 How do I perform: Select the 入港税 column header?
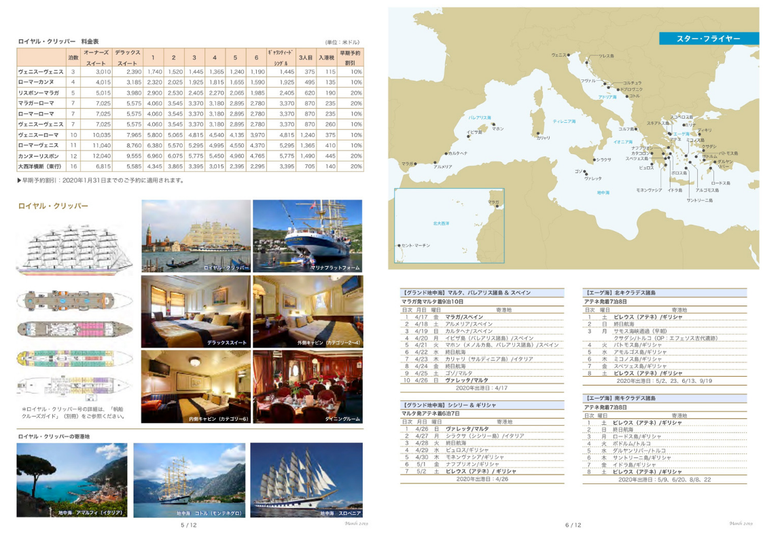327,57
